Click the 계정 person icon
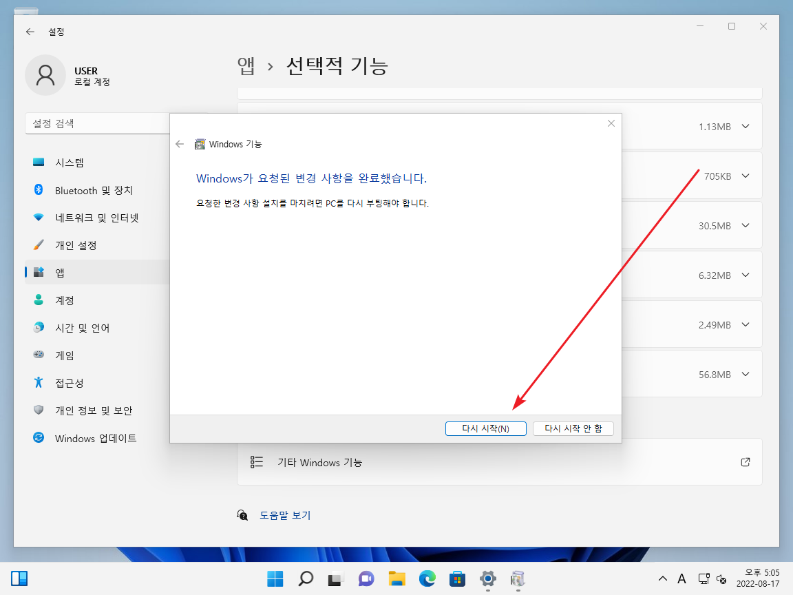This screenshot has height=595, width=793. [x=39, y=300]
